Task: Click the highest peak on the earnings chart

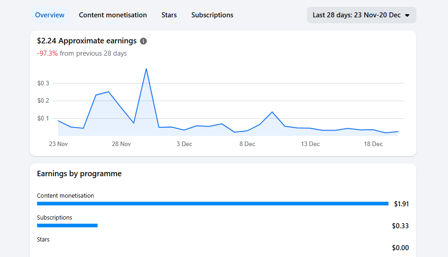Action: pyautogui.click(x=146, y=69)
